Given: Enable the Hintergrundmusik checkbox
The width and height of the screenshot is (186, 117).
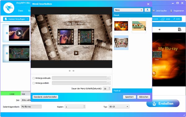Looking at the screenshot, I should click(x=33, y=78).
